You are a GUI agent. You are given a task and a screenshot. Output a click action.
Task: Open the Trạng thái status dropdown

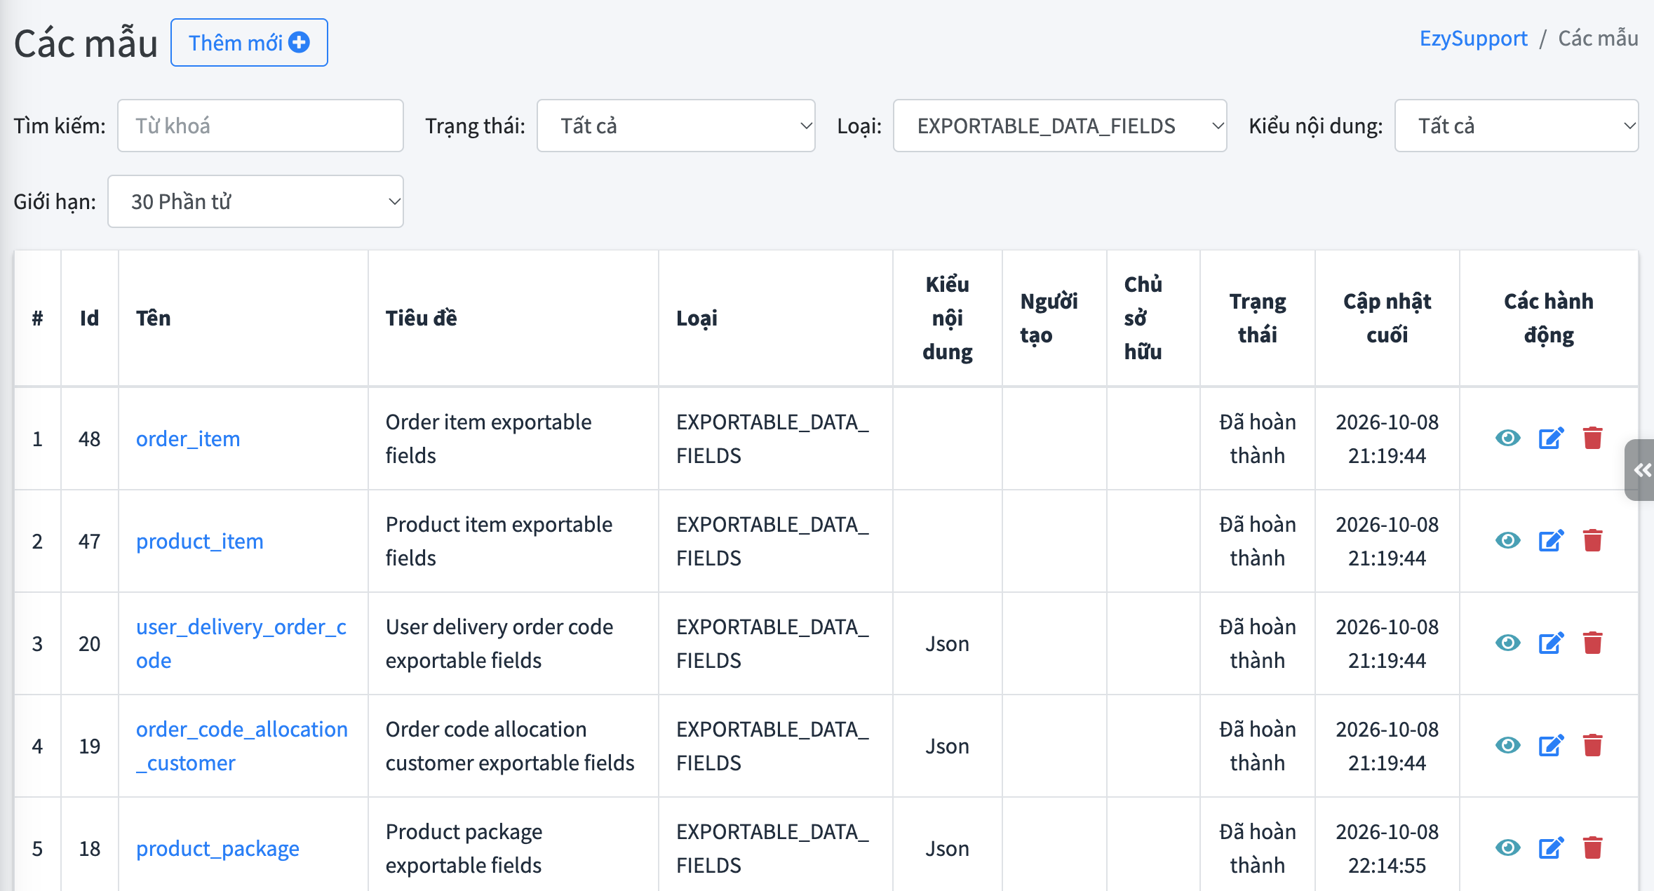tap(675, 126)
